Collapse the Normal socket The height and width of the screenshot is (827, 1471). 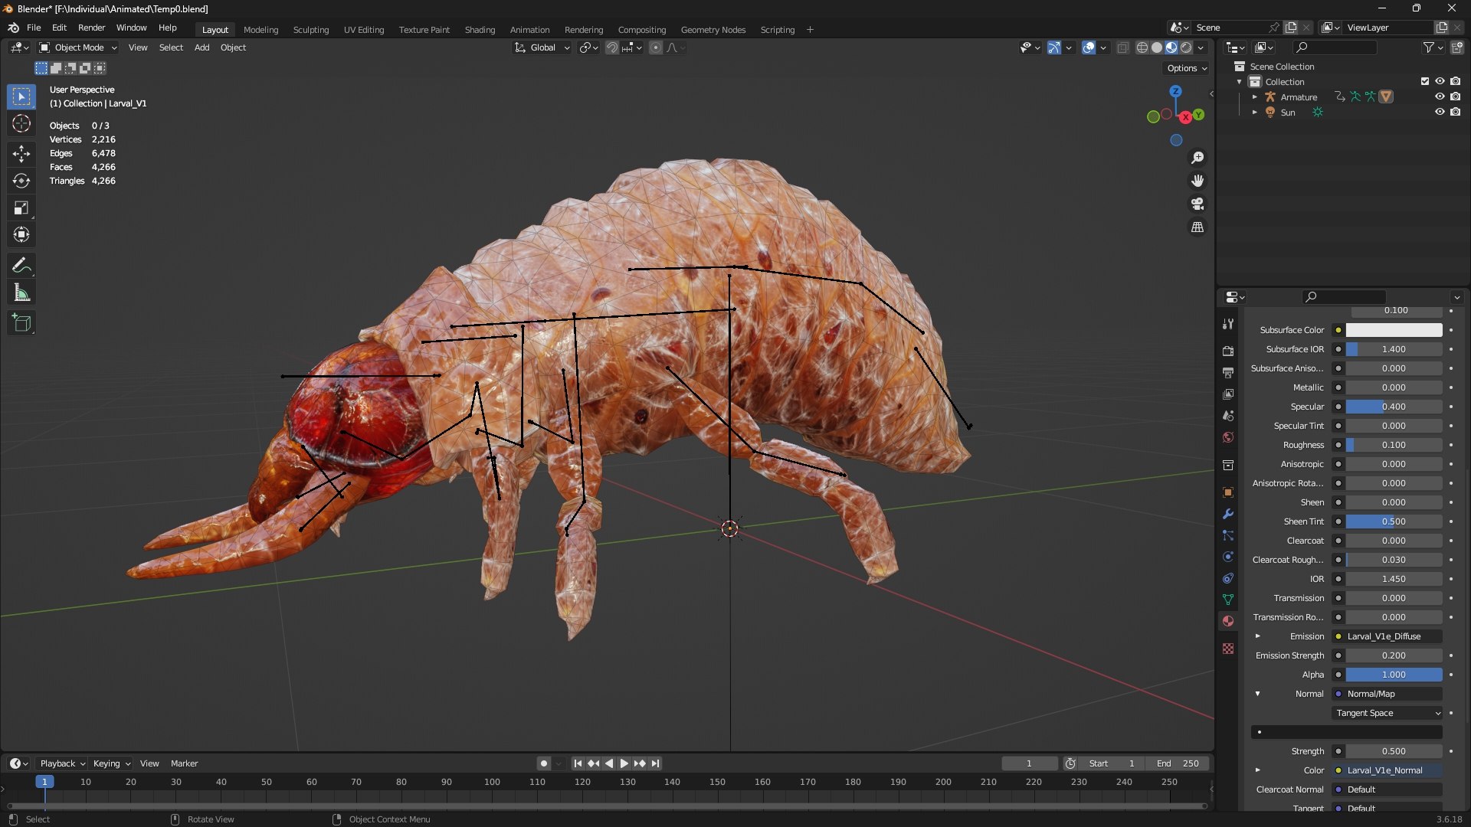[x=1257, y=694]
